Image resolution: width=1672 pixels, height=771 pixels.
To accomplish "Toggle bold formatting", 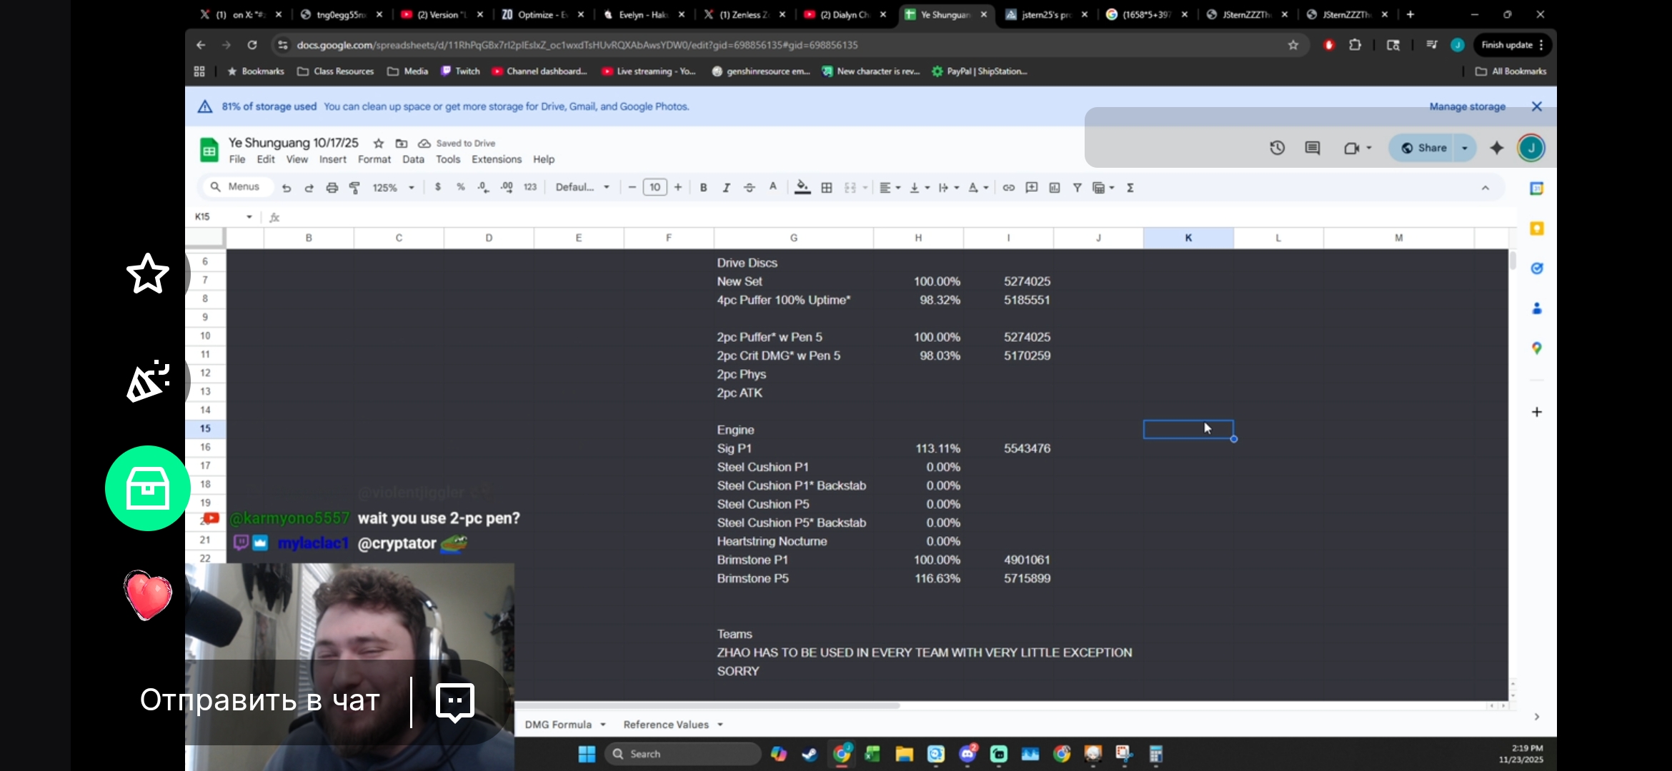I will tap(703, 188).
